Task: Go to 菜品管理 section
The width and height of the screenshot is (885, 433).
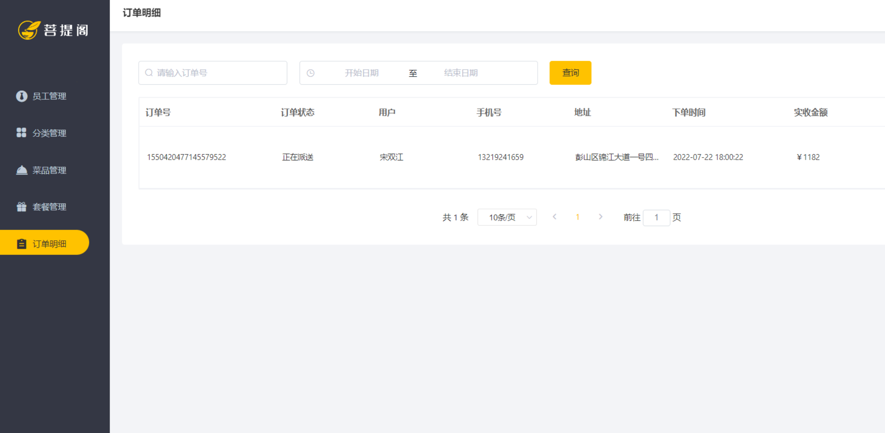Action: 45,170
